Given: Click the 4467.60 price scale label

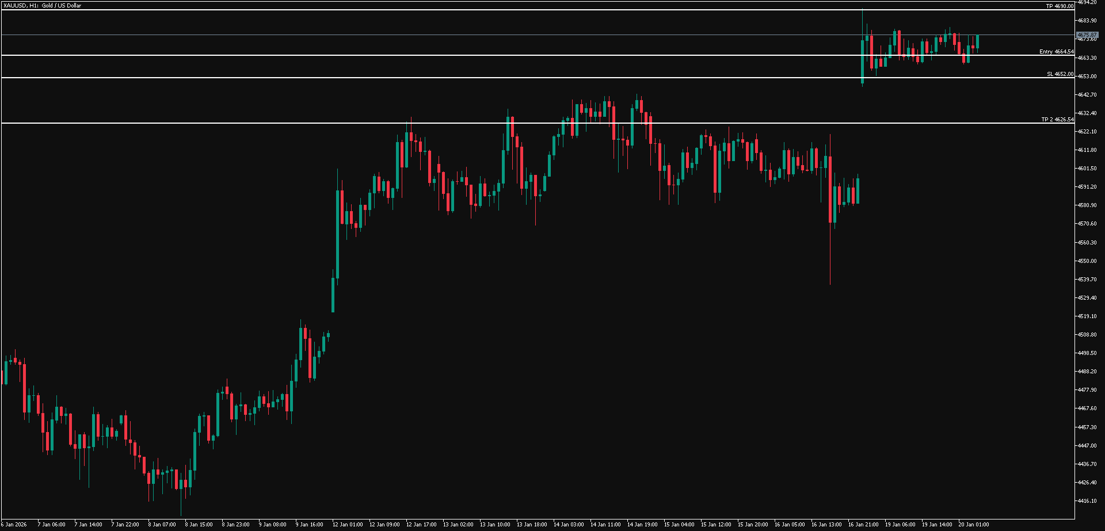Looking at the screenshot, I should (x=1087, y=408).
